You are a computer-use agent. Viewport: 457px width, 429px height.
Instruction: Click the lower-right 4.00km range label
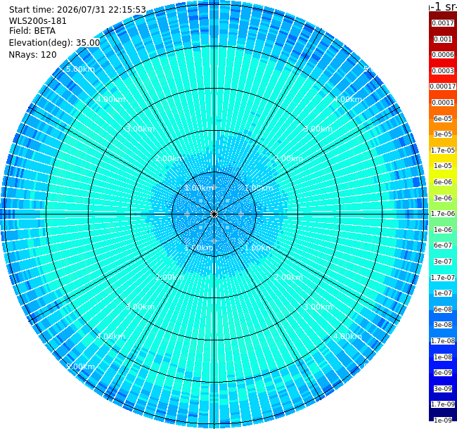tap(348, 336)
